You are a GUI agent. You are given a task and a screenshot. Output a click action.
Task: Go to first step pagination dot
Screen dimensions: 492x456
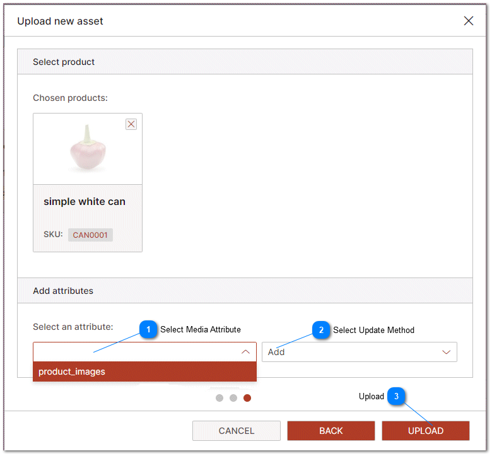(x=220, y=398)
